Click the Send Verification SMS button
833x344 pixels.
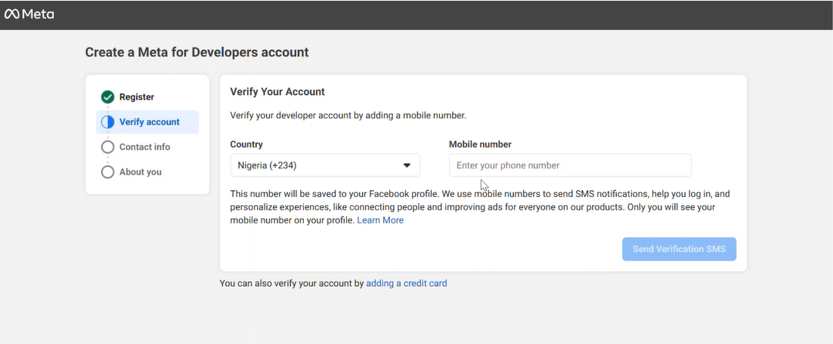click(x=679, y=249)
